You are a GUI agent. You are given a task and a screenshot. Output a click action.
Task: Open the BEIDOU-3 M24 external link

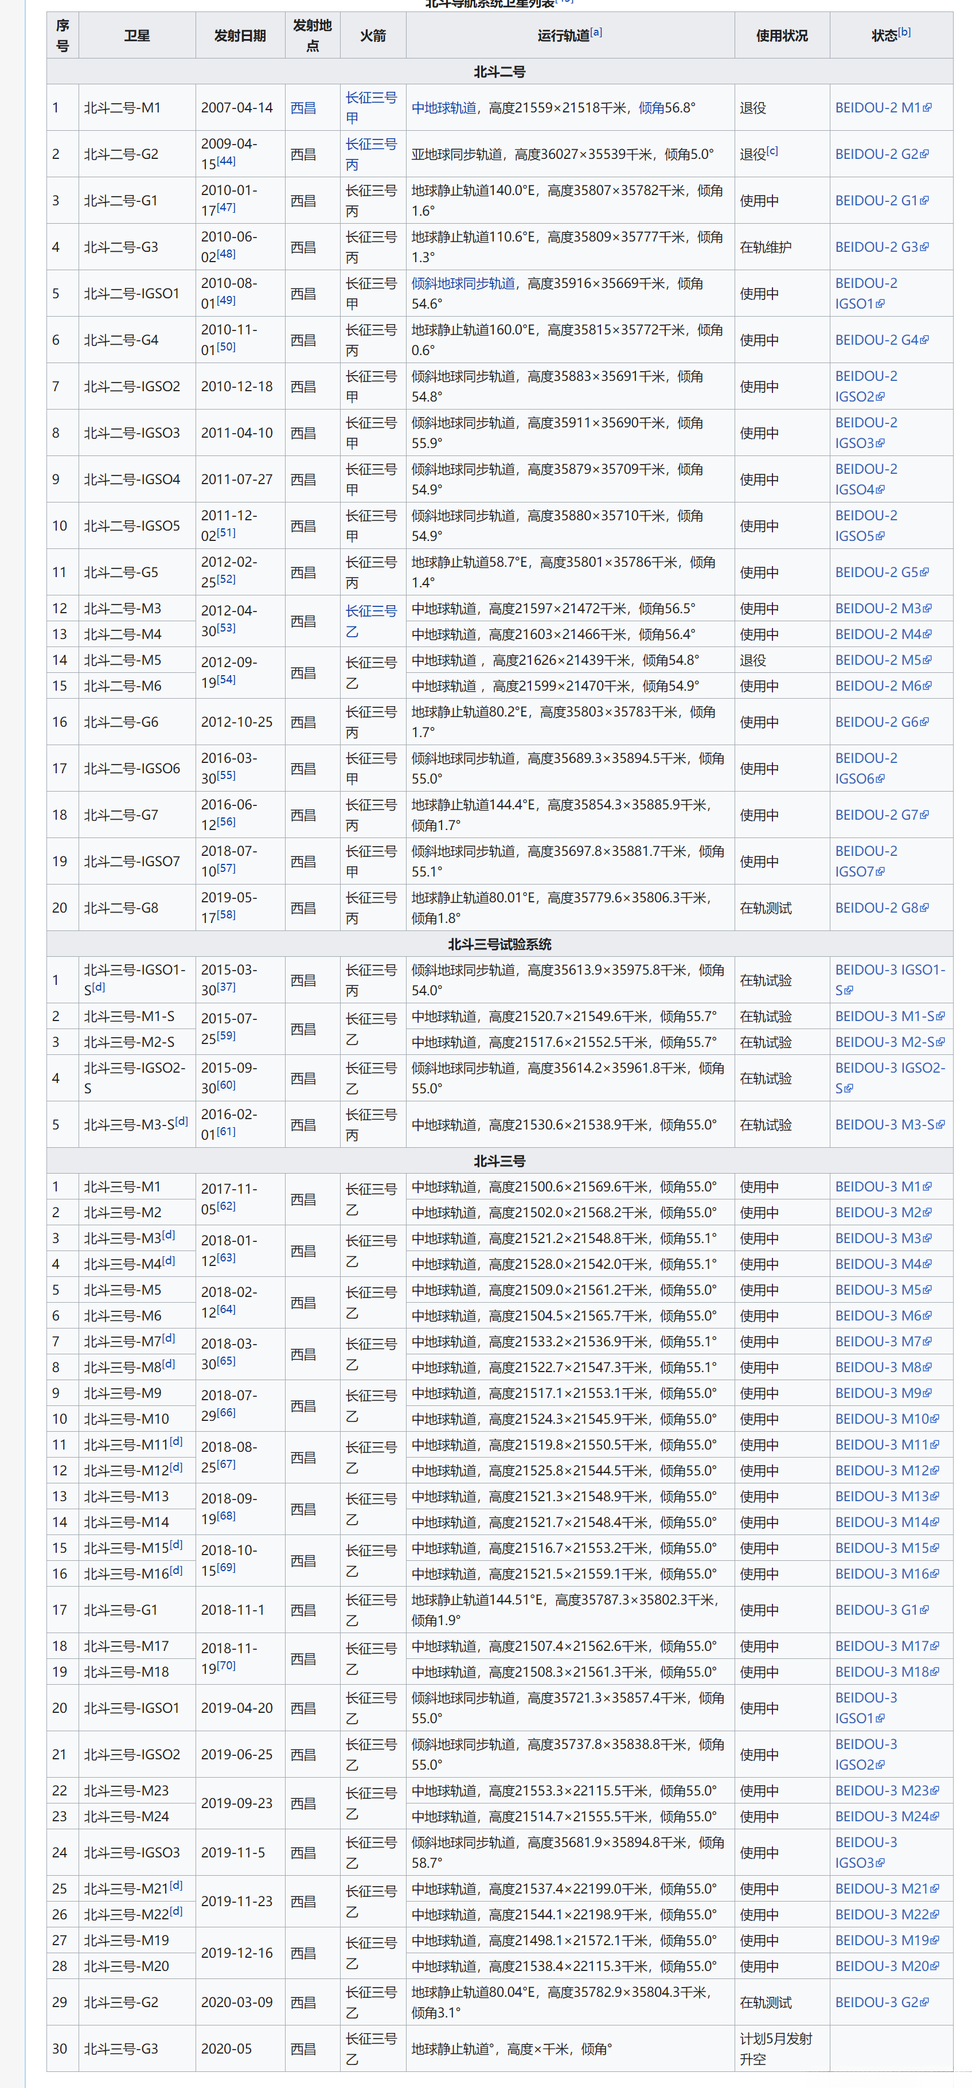(887, 1817)
